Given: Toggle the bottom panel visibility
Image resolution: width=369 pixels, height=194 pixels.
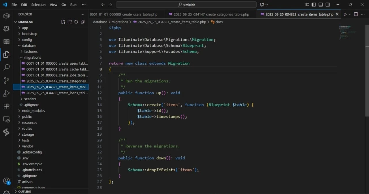Looking at the screenshot, I should 321,5.
